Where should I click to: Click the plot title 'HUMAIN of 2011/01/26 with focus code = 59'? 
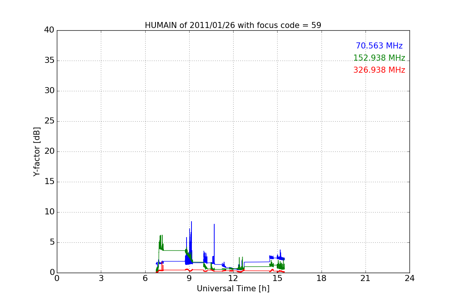[233, 25]
